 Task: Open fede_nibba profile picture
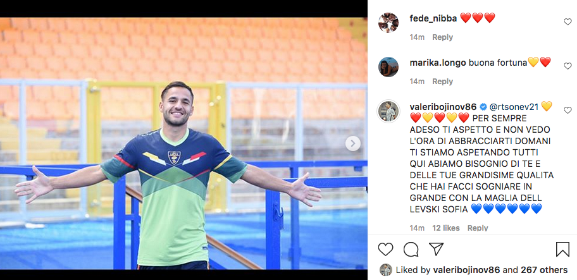[388, 23]
